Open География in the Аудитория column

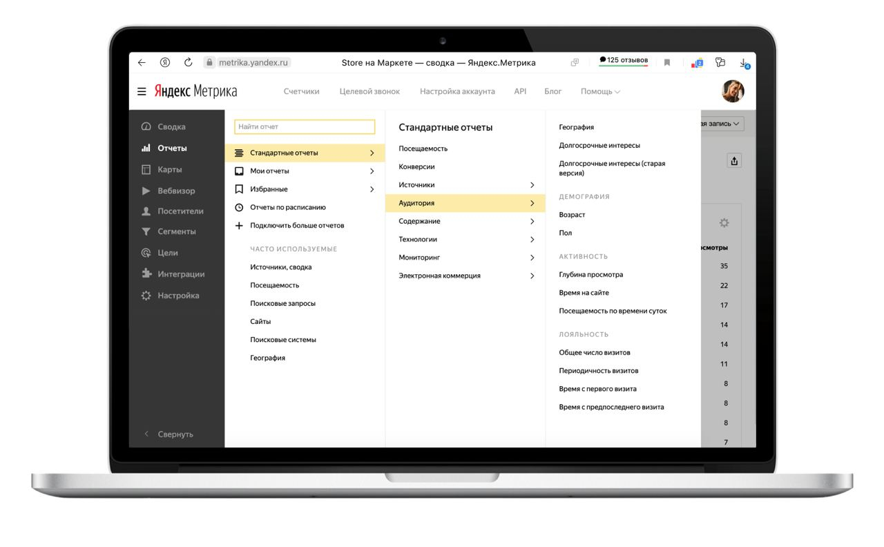coord(577,127)
